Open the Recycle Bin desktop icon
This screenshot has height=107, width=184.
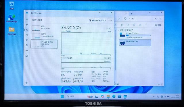(x=11, y=5)
